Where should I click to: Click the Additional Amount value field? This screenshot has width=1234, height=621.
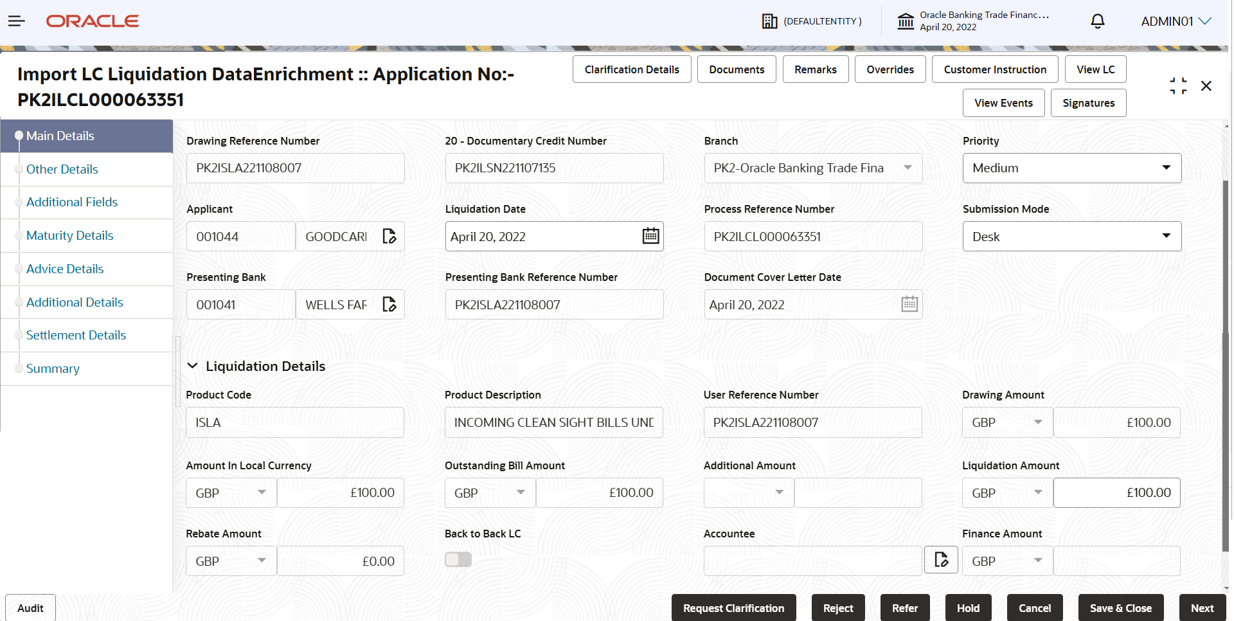pos(858,493)
